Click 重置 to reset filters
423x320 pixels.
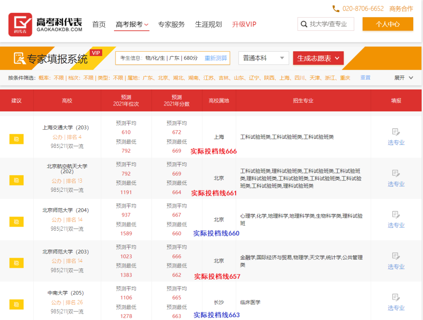tap(365, 78)
